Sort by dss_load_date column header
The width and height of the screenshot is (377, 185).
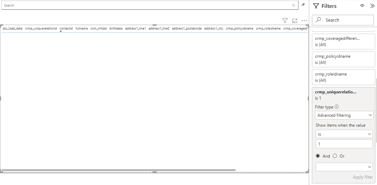pyautogui.click(x=12, y=28)
